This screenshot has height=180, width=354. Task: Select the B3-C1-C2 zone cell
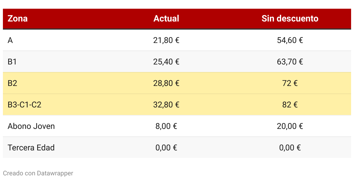pos(25,105)
